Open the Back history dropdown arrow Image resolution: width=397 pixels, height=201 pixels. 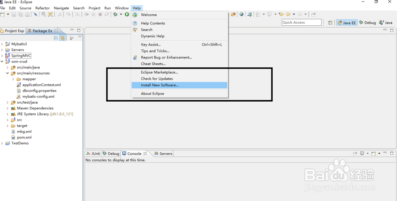click(x=294, y=14)
